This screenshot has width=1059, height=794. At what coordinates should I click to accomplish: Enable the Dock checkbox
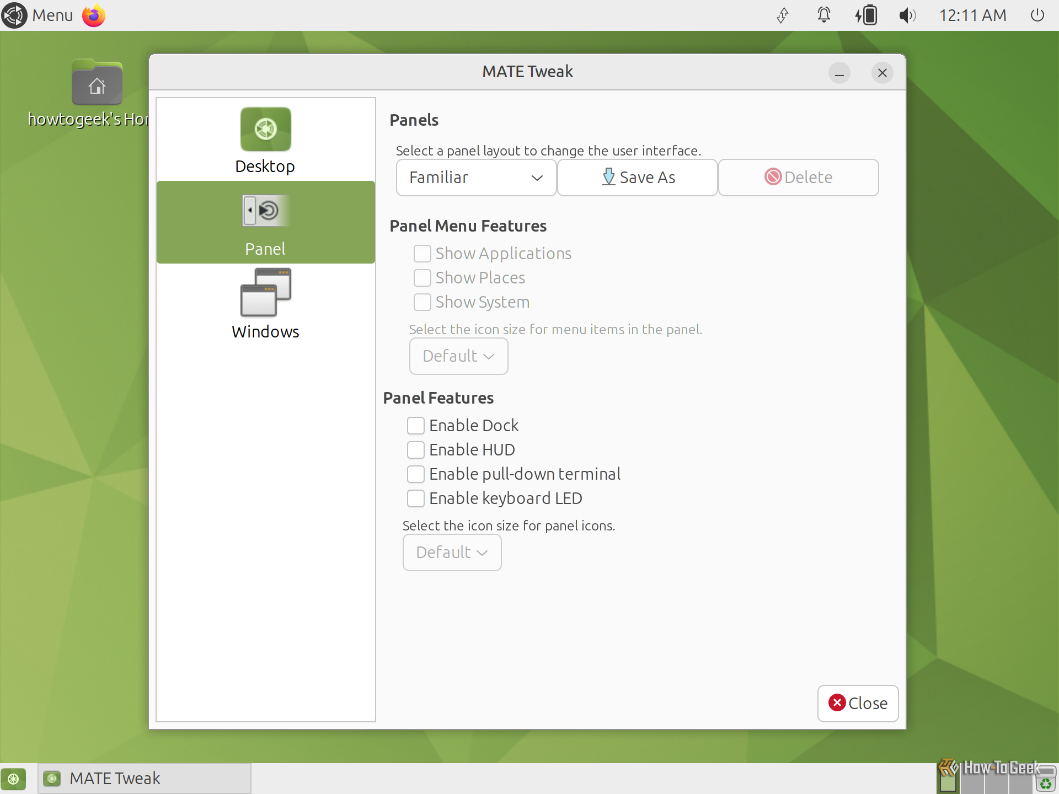(416, 426)
